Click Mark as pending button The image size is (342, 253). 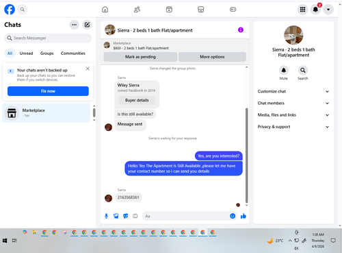tap(140, 57)
